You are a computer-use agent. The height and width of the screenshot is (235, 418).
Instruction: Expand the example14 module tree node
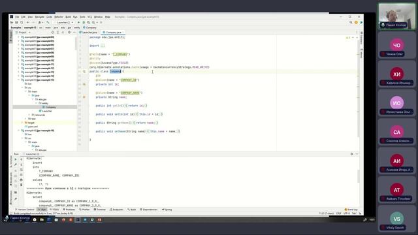point(19,76)
